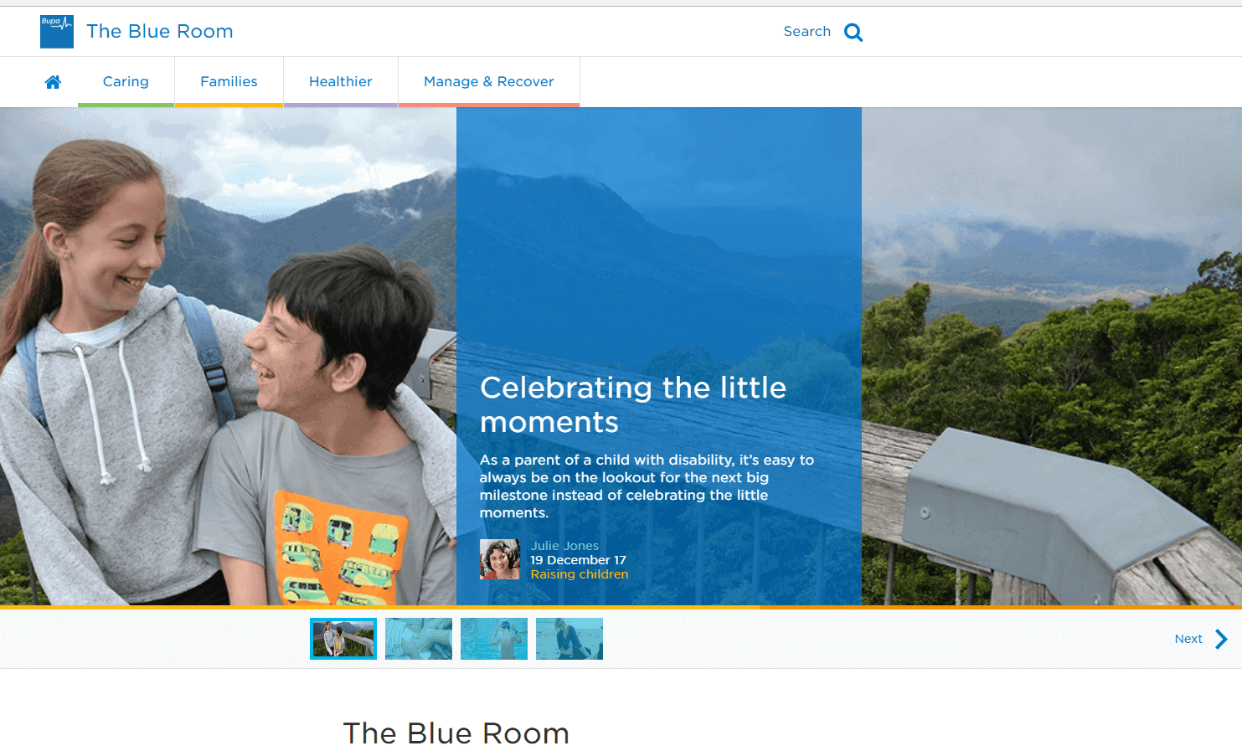
Task: Open the Celebrating the little moments headline
Action: 633,404
